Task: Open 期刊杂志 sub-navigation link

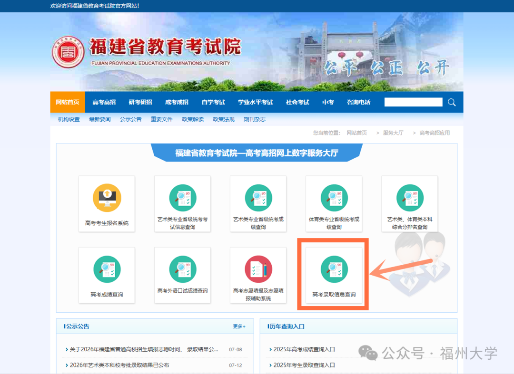Action: click(x=255, y=119)
